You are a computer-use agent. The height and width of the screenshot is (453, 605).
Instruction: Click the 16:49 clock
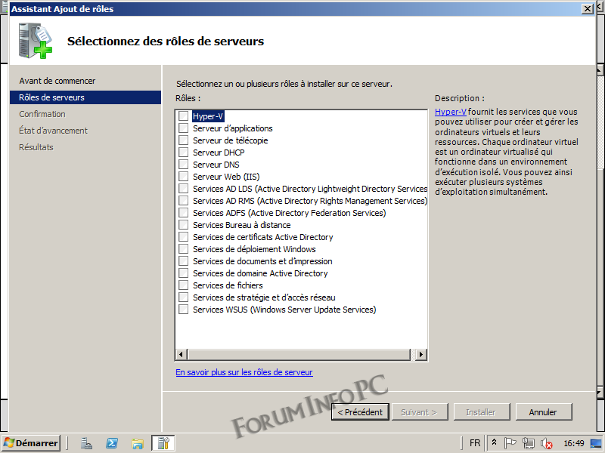(574, 443)
